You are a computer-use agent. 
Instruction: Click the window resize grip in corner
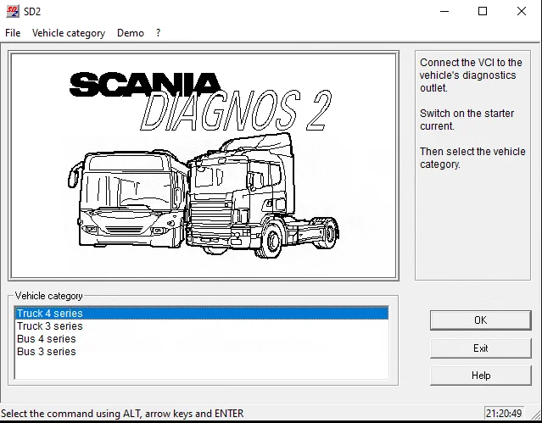[x=535, y=414]
